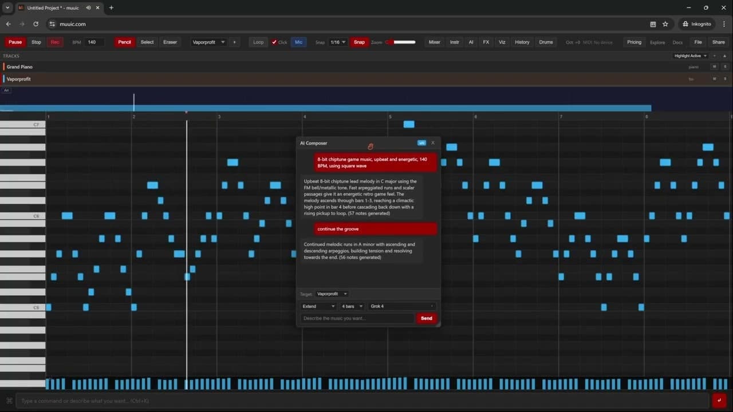Open the File menu

(x=698, y=42)
